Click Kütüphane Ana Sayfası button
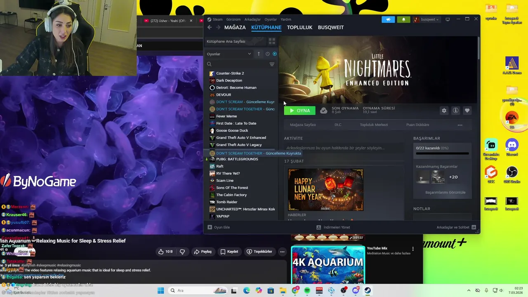Screen dimensions: 528x297 (235, 41)
